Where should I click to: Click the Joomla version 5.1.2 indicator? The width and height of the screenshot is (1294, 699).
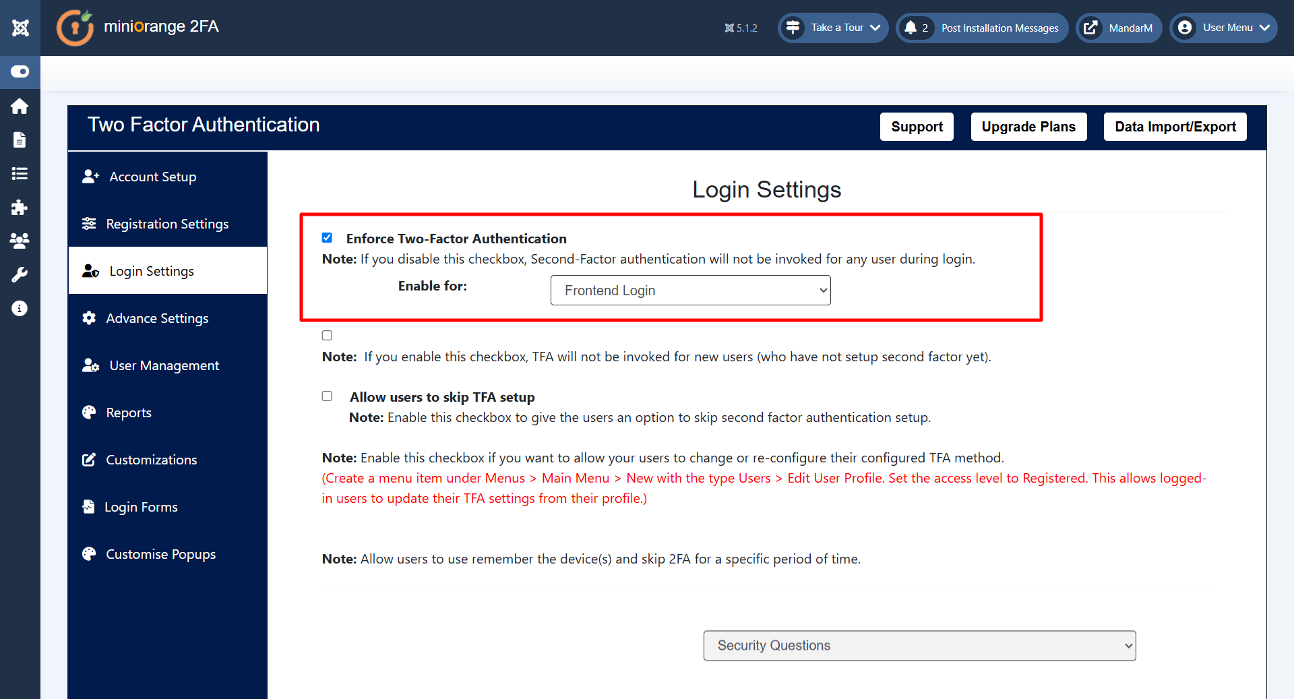click(741, 28)
